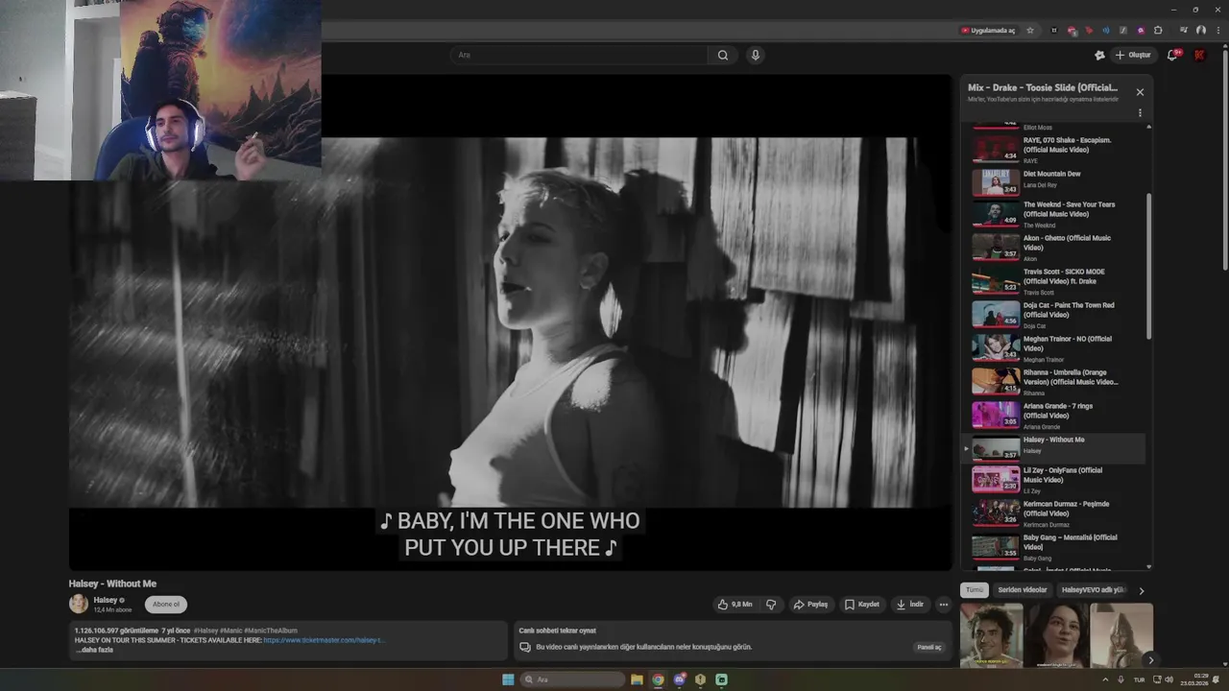Screen dimensions: 1229x691
Task: Advance the shorts carousel with its arrow
Action: 1150,659
